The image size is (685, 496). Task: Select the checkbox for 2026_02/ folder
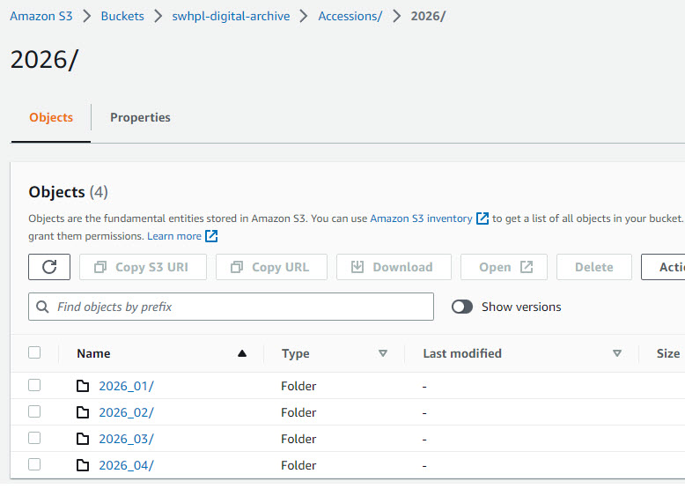[x=34, y=411]
